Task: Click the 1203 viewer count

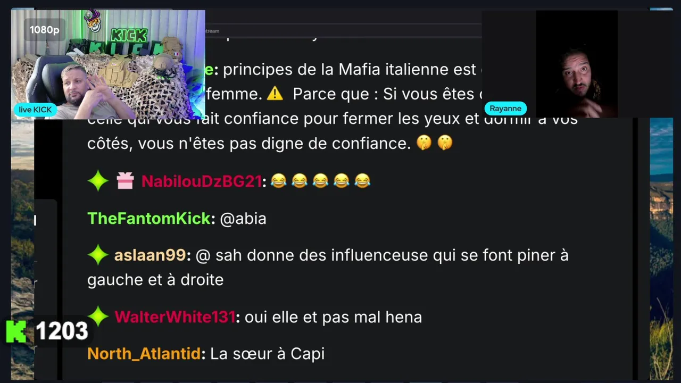Action: (x=62, y=331)
